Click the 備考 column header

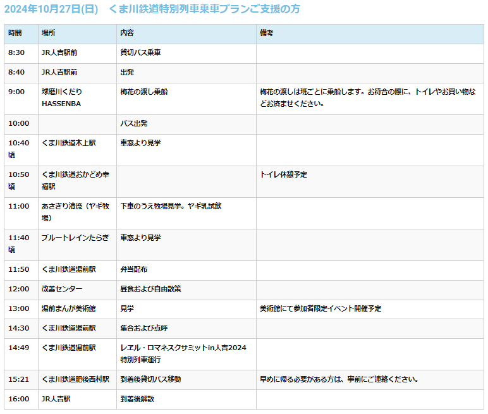pos(267,33)
